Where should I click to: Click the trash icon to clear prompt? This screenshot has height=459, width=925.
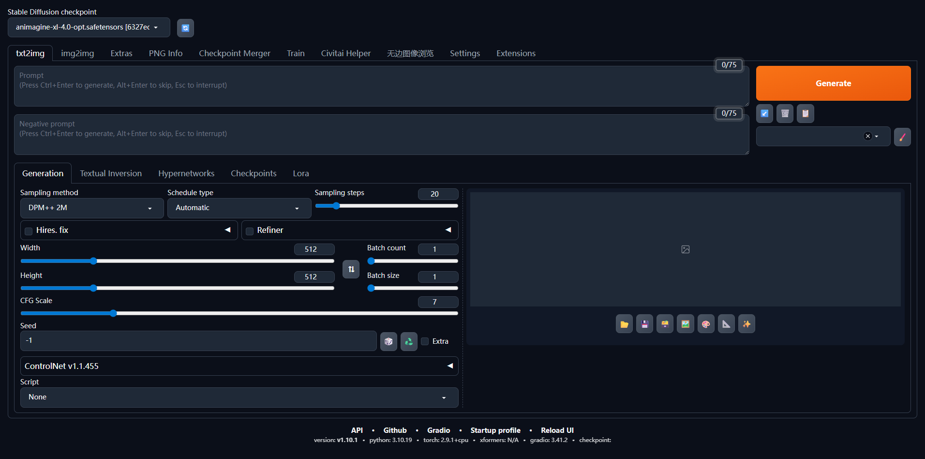pos(785,113)
